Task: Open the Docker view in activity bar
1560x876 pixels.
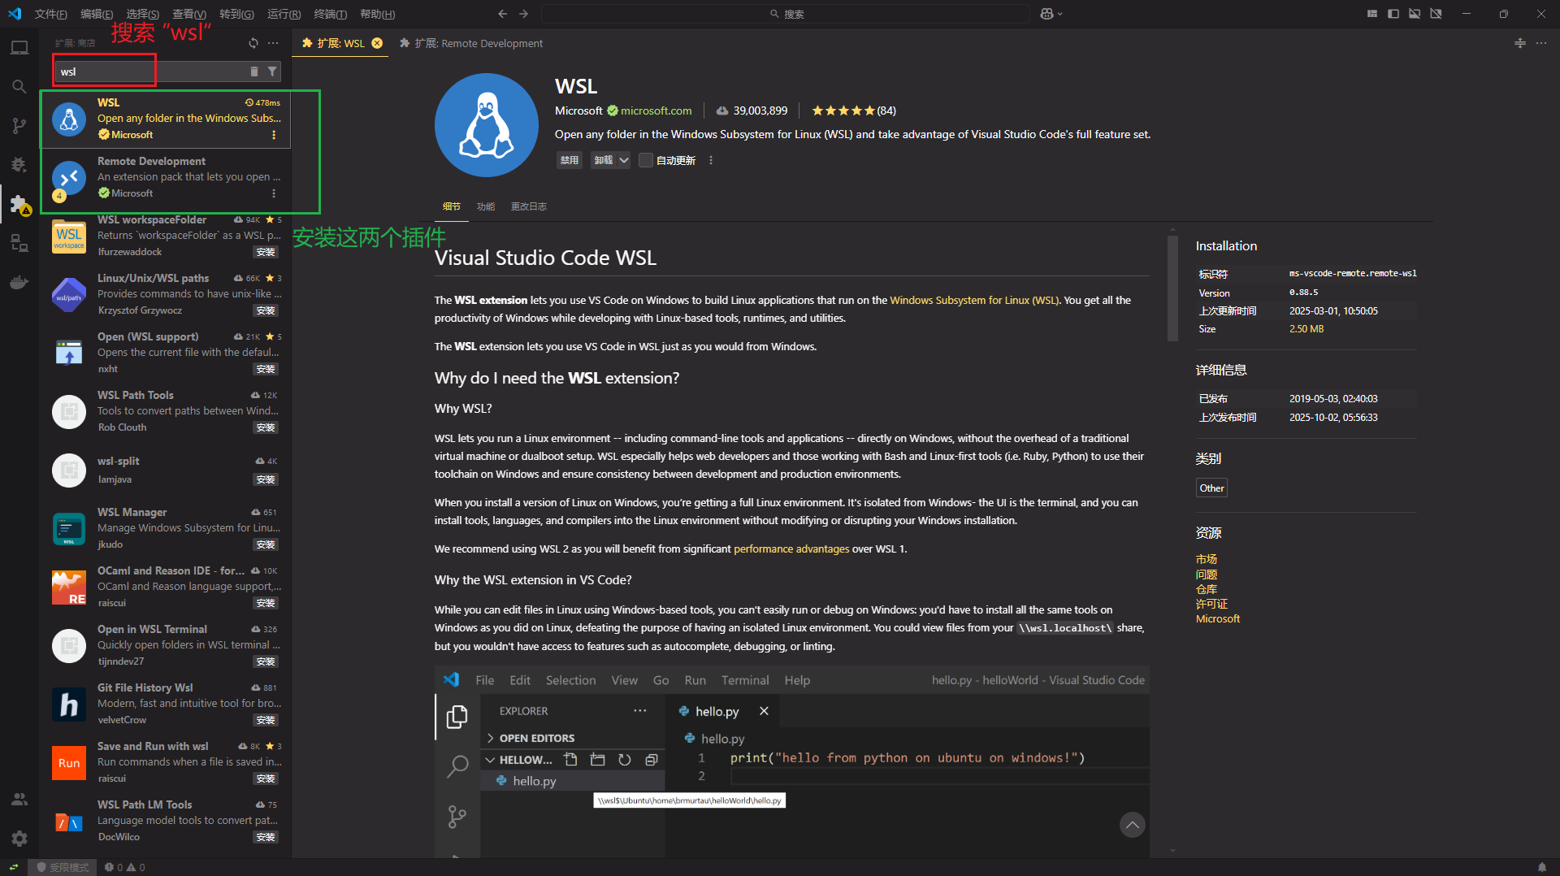Action: point(19,282)
